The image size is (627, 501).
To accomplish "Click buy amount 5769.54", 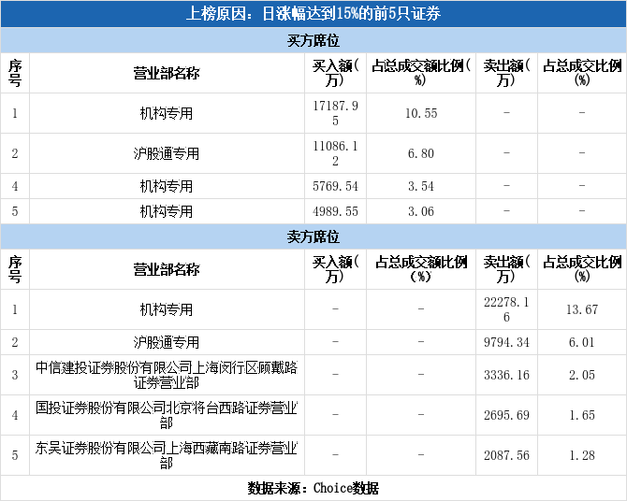I will (336, 186).
